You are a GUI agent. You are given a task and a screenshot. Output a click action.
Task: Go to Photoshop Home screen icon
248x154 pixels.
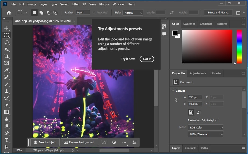(x=9, y=13)
